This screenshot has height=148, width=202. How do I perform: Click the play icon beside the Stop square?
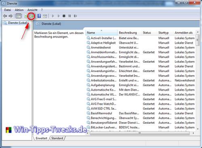pos(59,16)
